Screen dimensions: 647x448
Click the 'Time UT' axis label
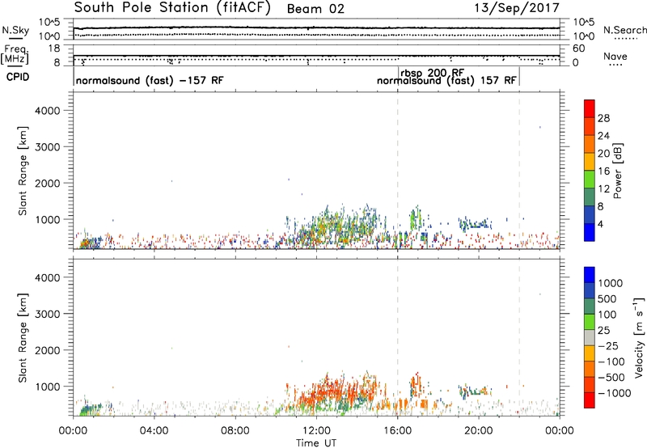pyautogui.click(x=316, y=443)
